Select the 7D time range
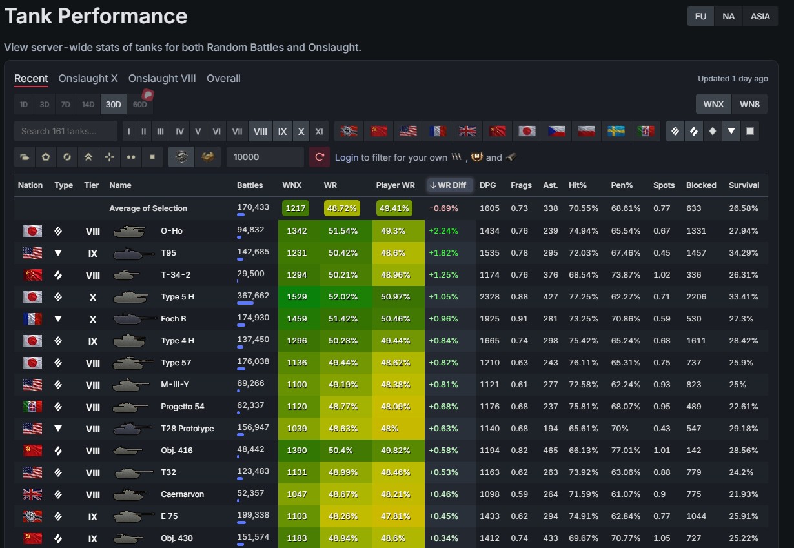The width and height of the screenshot is (794, 548). point(65,104)
